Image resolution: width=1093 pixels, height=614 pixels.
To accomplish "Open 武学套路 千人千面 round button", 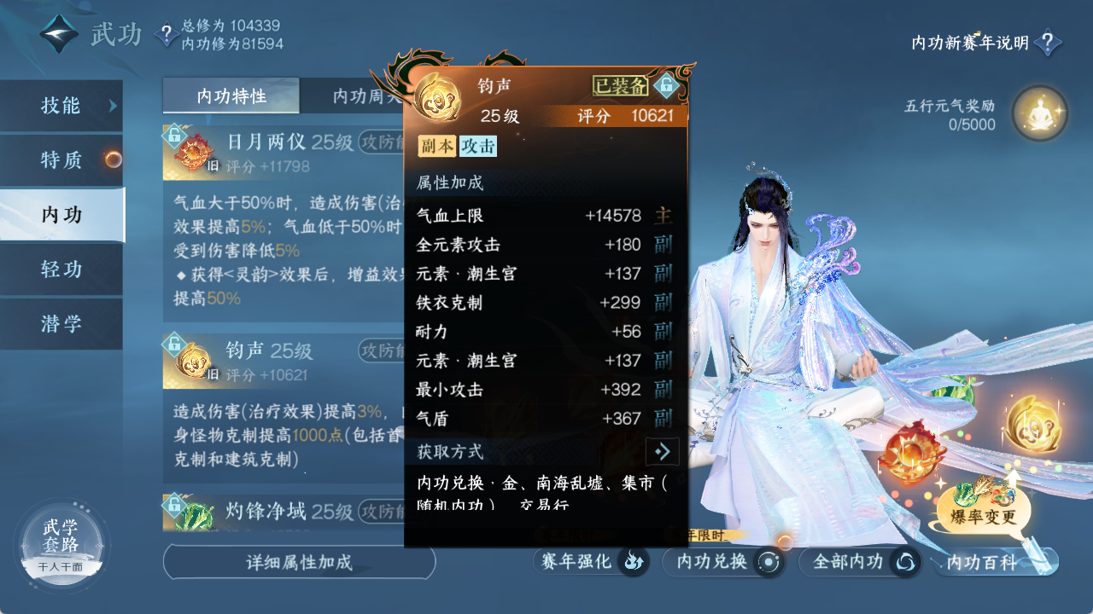I will click(x=61, y=546).
